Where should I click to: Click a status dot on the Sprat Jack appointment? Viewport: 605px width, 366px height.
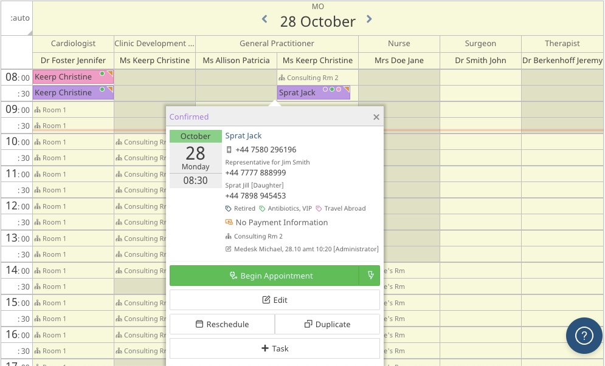tap(332, 89)
